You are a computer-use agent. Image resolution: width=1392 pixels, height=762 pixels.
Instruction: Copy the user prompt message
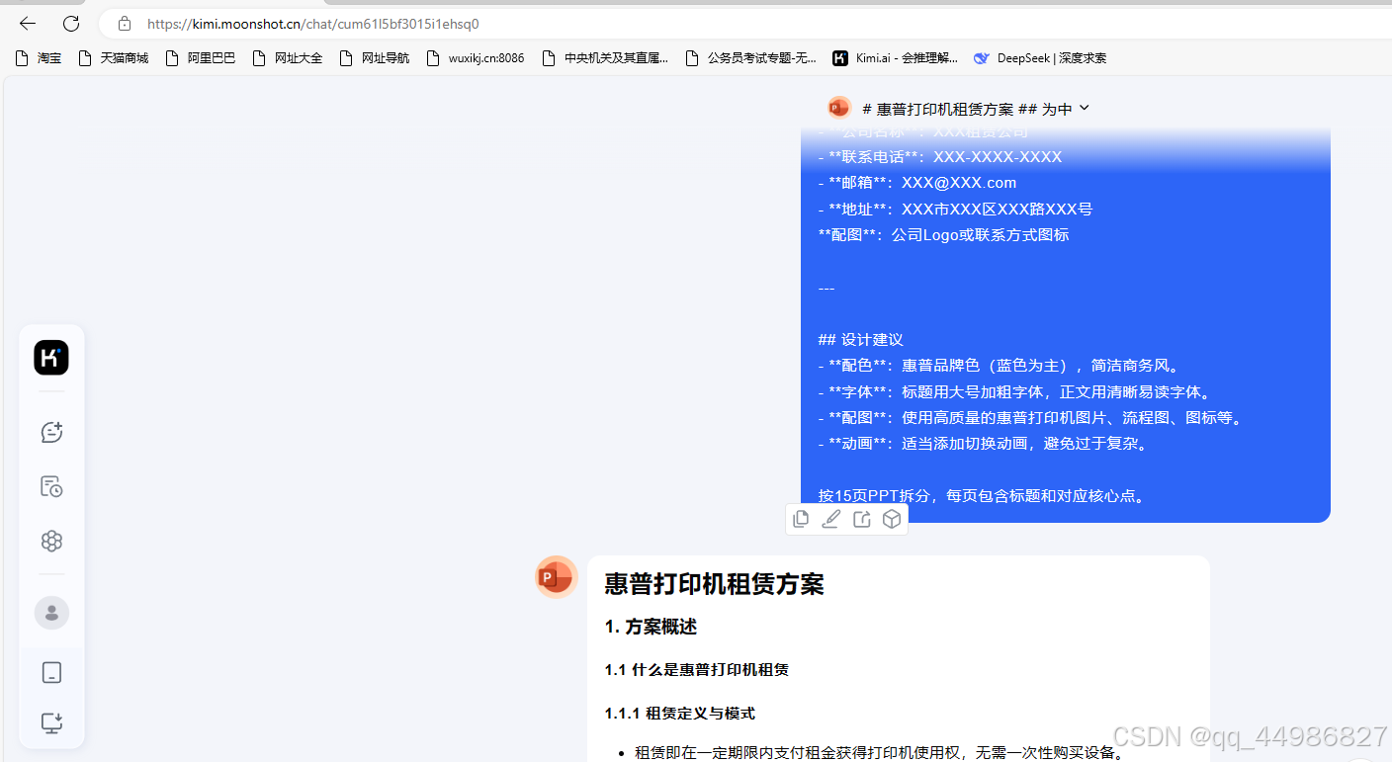[801, 519]
